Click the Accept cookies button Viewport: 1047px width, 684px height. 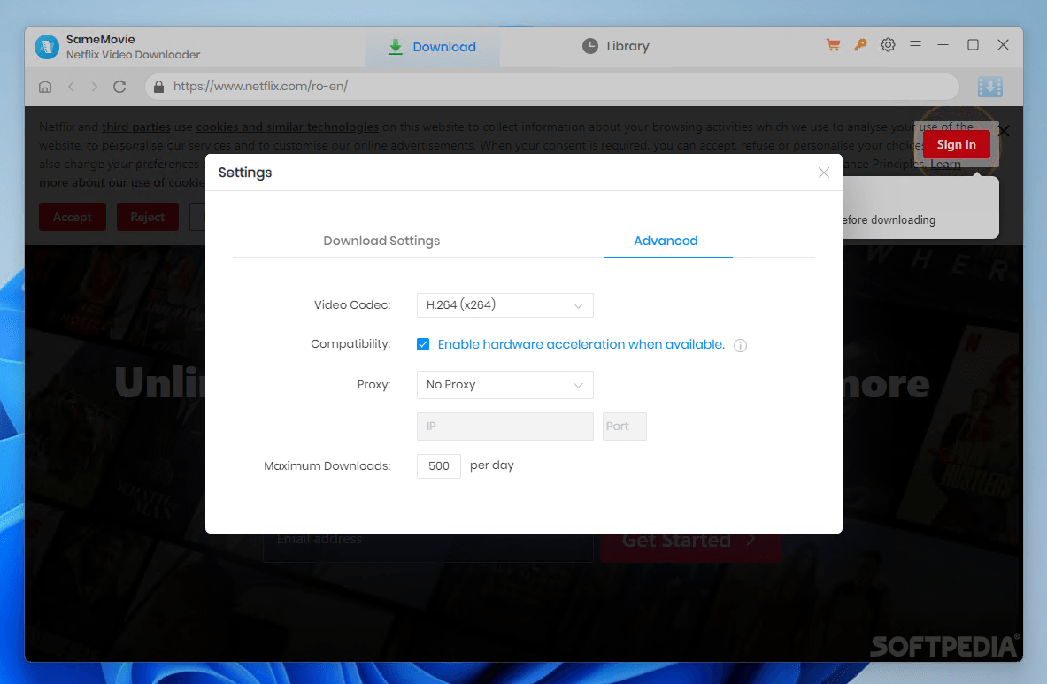click(x=72, y=217)
